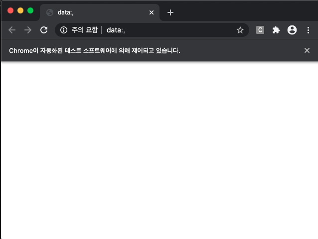Viewport: 318px width, 239px height.
Task: Dismiss the automated test software infobar
Action: pos(307,50)
